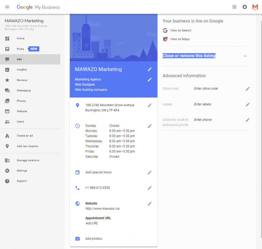Open the hamburger navigation menu
Image resolution: width=262 pixels, height=249 pixels.
click(x=7, y=7)
